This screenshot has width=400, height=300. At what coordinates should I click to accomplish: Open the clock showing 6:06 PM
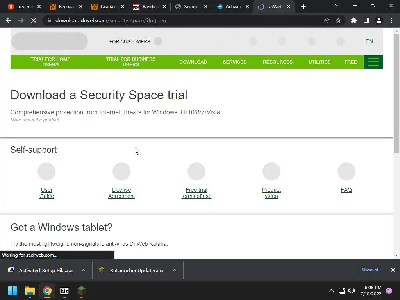371,291
